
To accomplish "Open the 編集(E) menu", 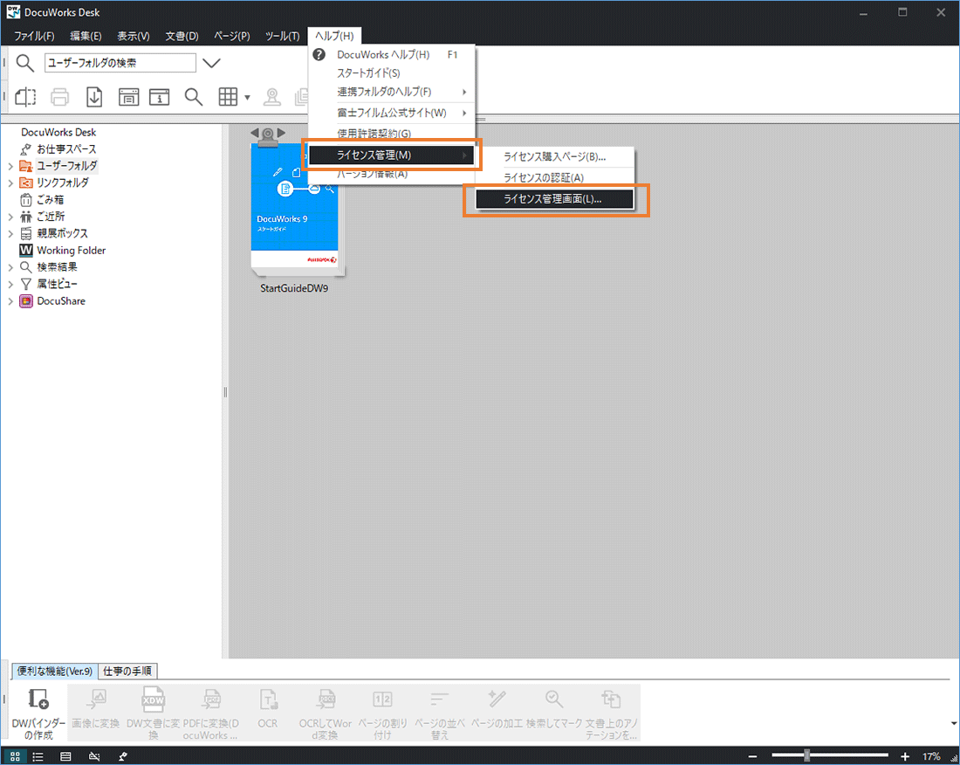I will 86,36.
